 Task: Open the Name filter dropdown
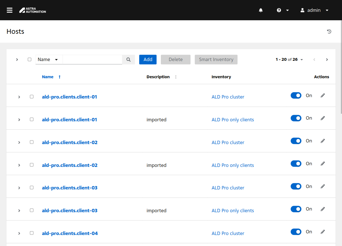click(x=49, y=59)
